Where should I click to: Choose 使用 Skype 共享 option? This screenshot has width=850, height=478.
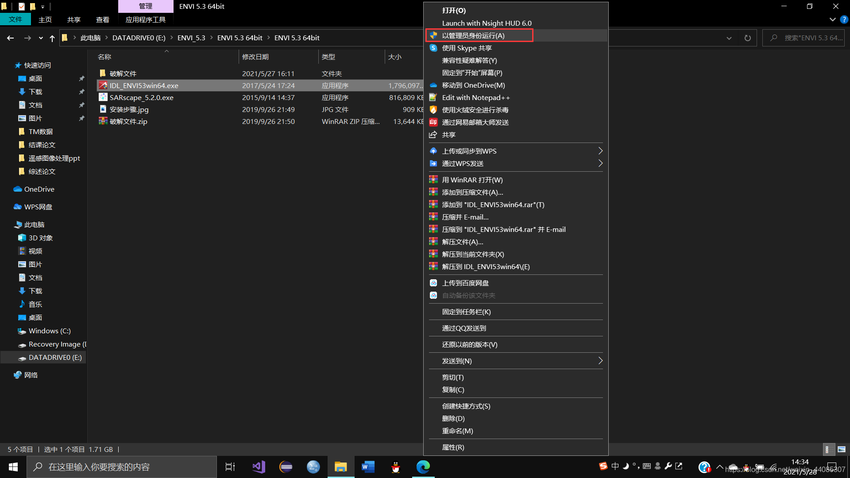pyautogui.click(x=467, y=48)
